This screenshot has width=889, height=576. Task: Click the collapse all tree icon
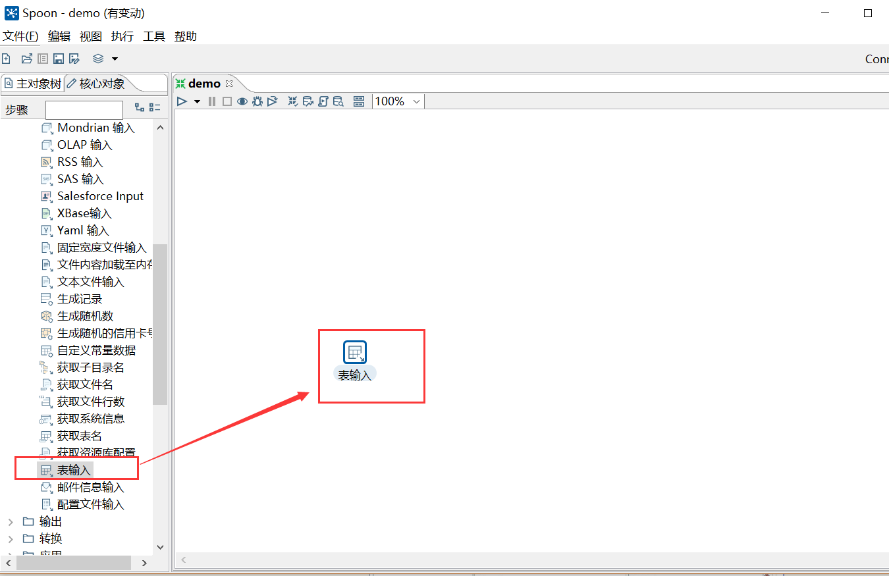point(155,107)
